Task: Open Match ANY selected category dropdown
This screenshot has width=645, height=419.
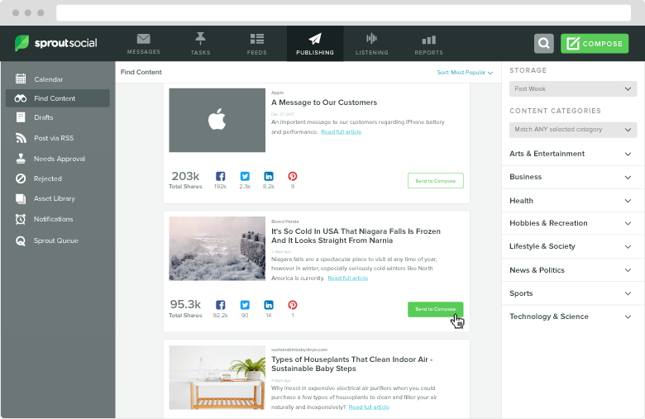Action: point(572,130)
